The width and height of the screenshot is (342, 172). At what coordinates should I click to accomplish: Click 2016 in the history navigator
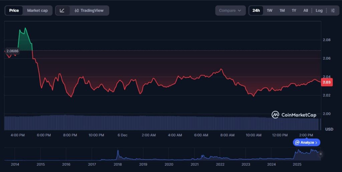[66, 164]
